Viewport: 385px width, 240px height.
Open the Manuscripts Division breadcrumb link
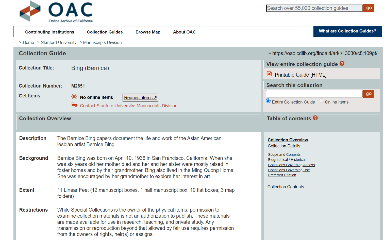click(102, 43)
